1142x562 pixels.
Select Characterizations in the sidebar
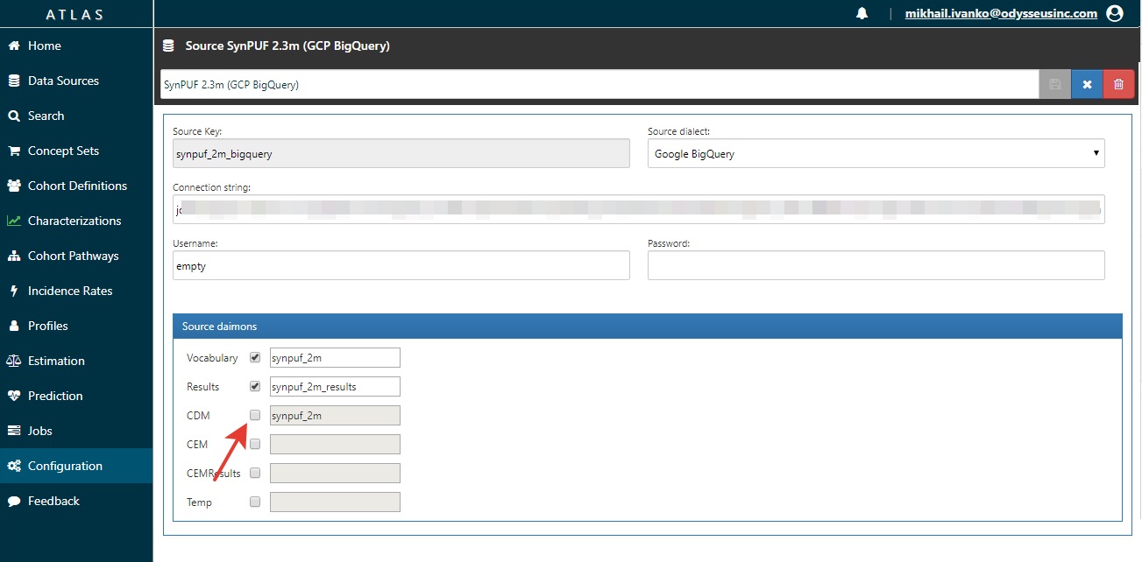[76, 221]
